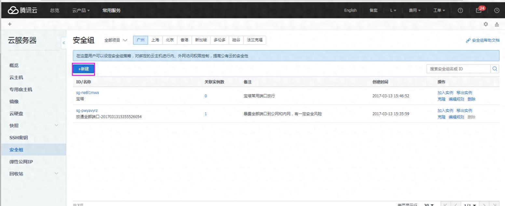This screenshot has height=206, width=505.
Task: Collapse the sidebar with double-arrow icon
Action: (x=64, y=43)
